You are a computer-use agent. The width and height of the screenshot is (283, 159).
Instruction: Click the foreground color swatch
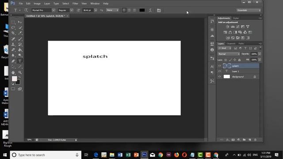[x=15, y=79]
